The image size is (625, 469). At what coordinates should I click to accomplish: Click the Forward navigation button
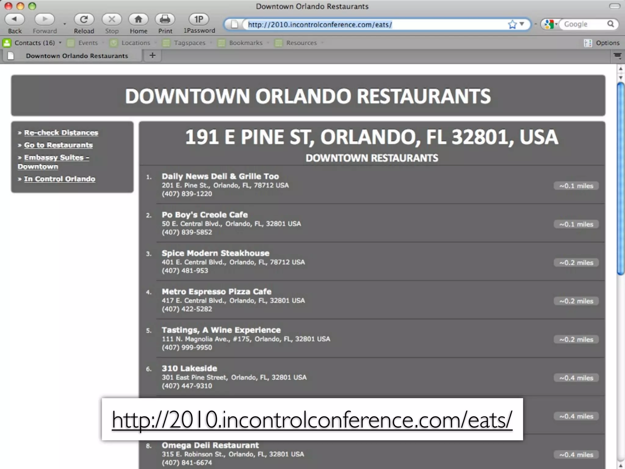coord(45,19)
